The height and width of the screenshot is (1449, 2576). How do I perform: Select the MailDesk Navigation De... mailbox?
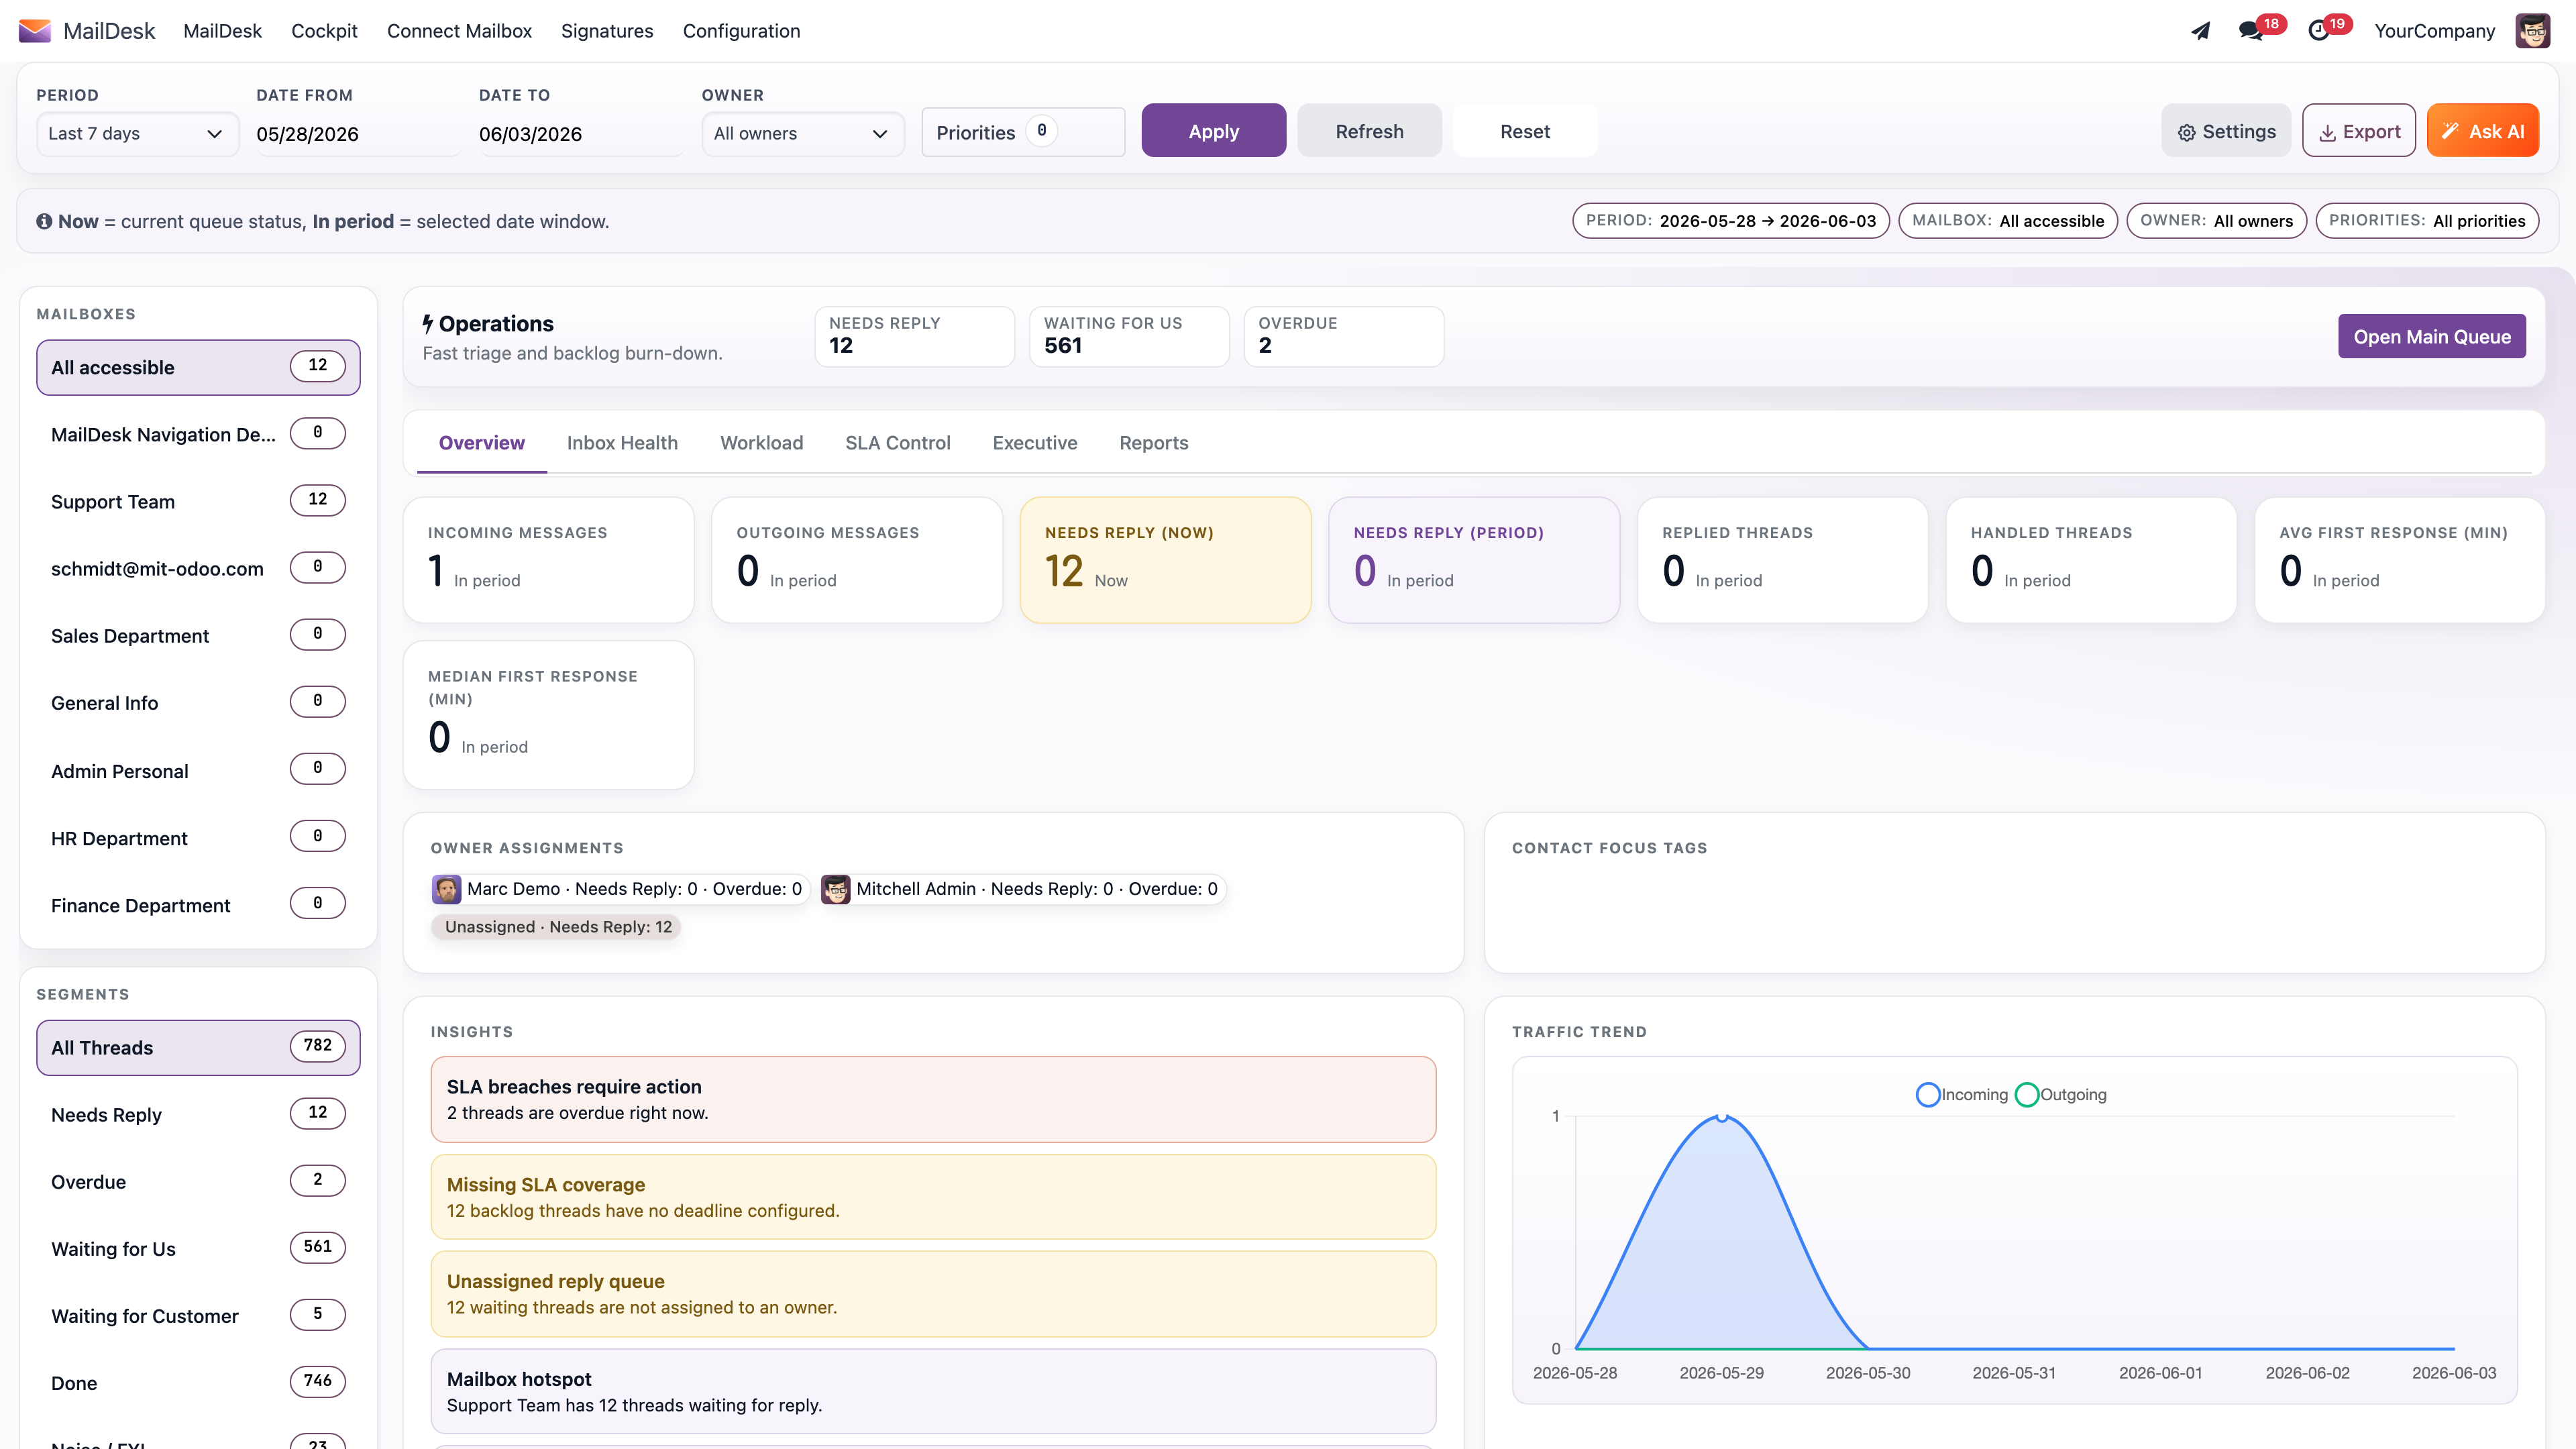pos(198,434)
